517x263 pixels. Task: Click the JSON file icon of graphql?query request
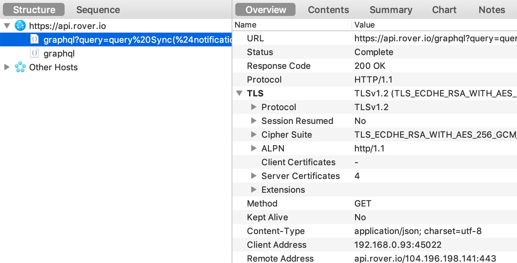pos(34,39)
